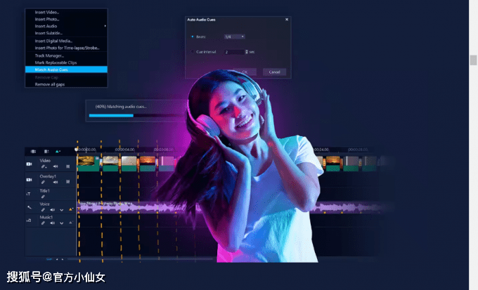Screen dimensions: 478x290
Task: Toggle the Voice track ripple editing link icon
Action: coord(44,210)
